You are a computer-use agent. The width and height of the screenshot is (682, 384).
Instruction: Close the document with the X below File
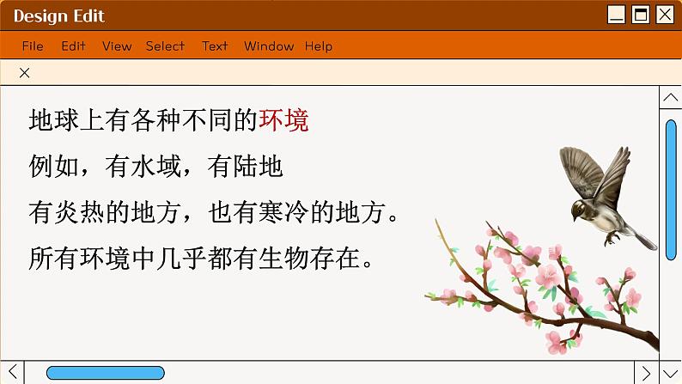click(25, 73)
